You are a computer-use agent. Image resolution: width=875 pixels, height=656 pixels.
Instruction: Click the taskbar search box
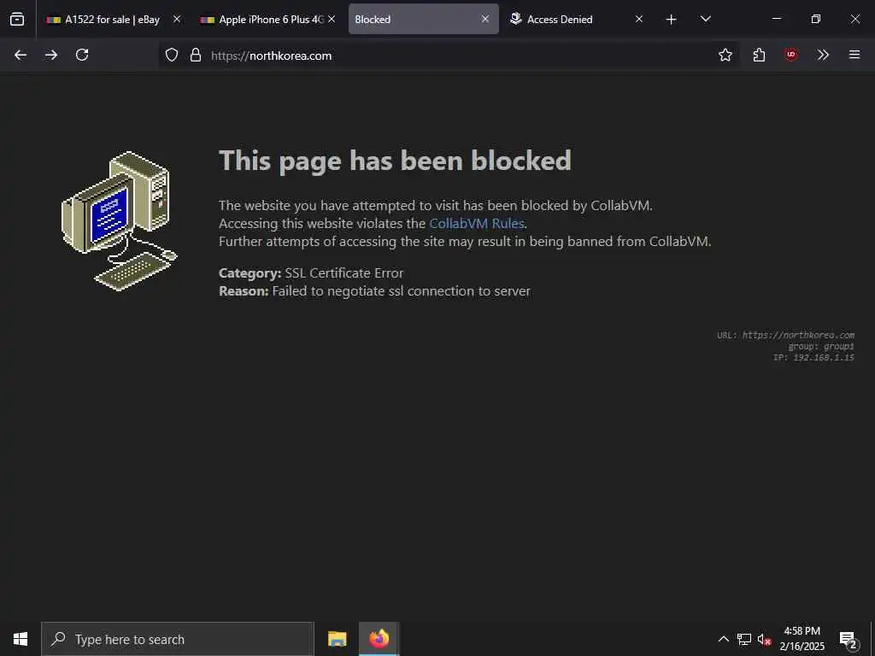178,639
